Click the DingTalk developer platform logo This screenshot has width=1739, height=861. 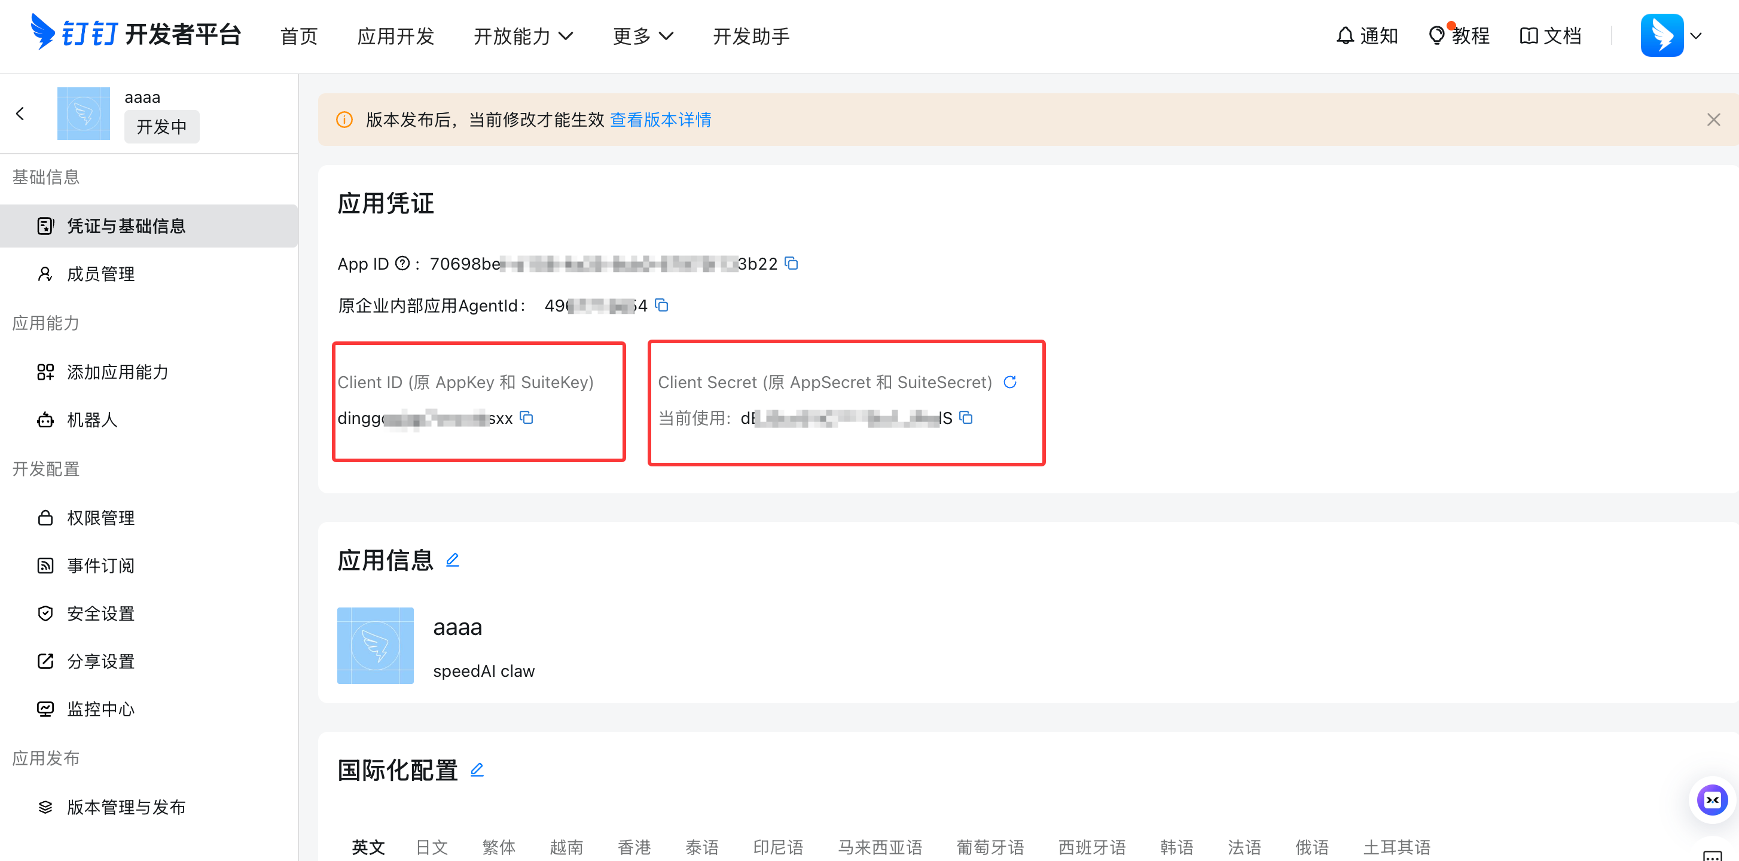[x=136, y=33]
